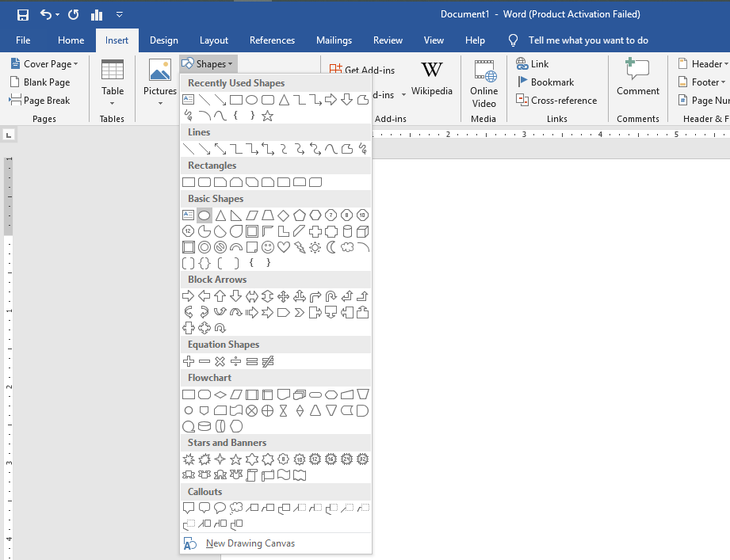Select the Up Arrow in Block Arrows

click(x=220, y=296)
